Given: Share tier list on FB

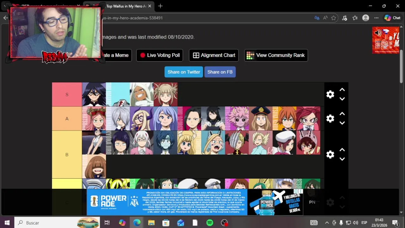Looking at the screenshot, I should [x=220, y=72].
